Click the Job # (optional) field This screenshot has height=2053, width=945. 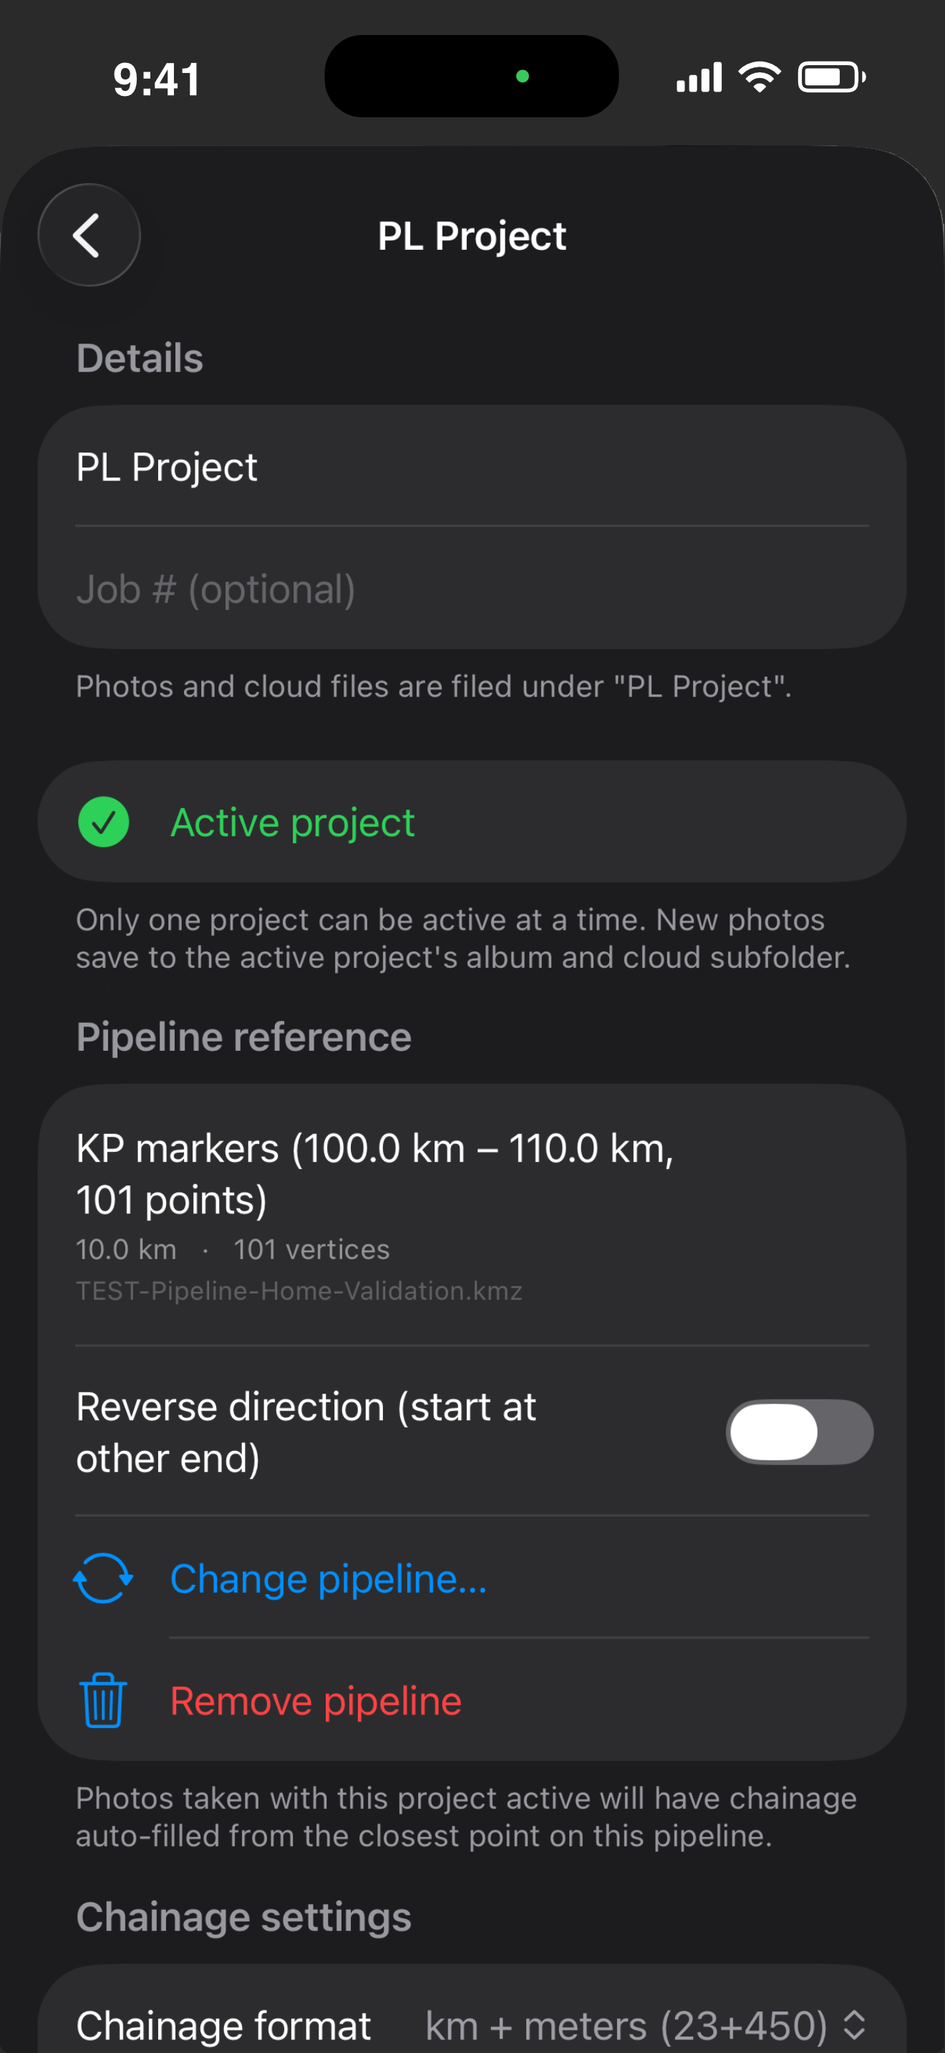(472, 588)
